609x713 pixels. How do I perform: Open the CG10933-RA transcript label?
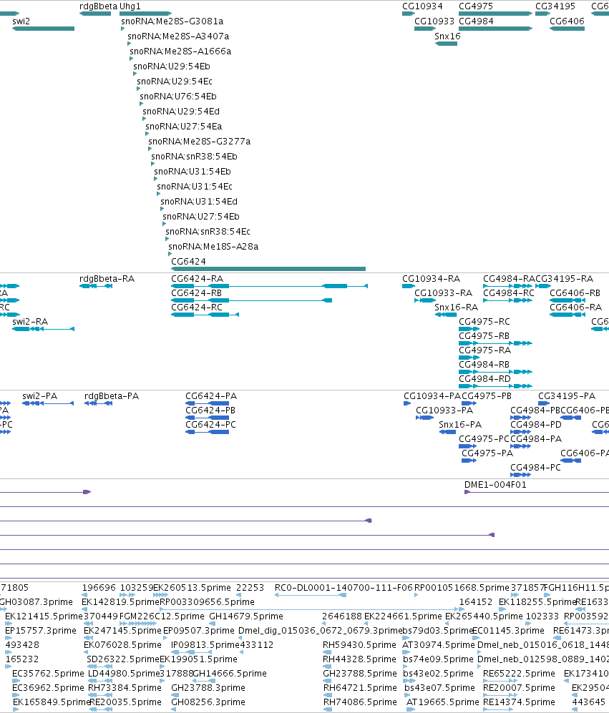(443, 293)
